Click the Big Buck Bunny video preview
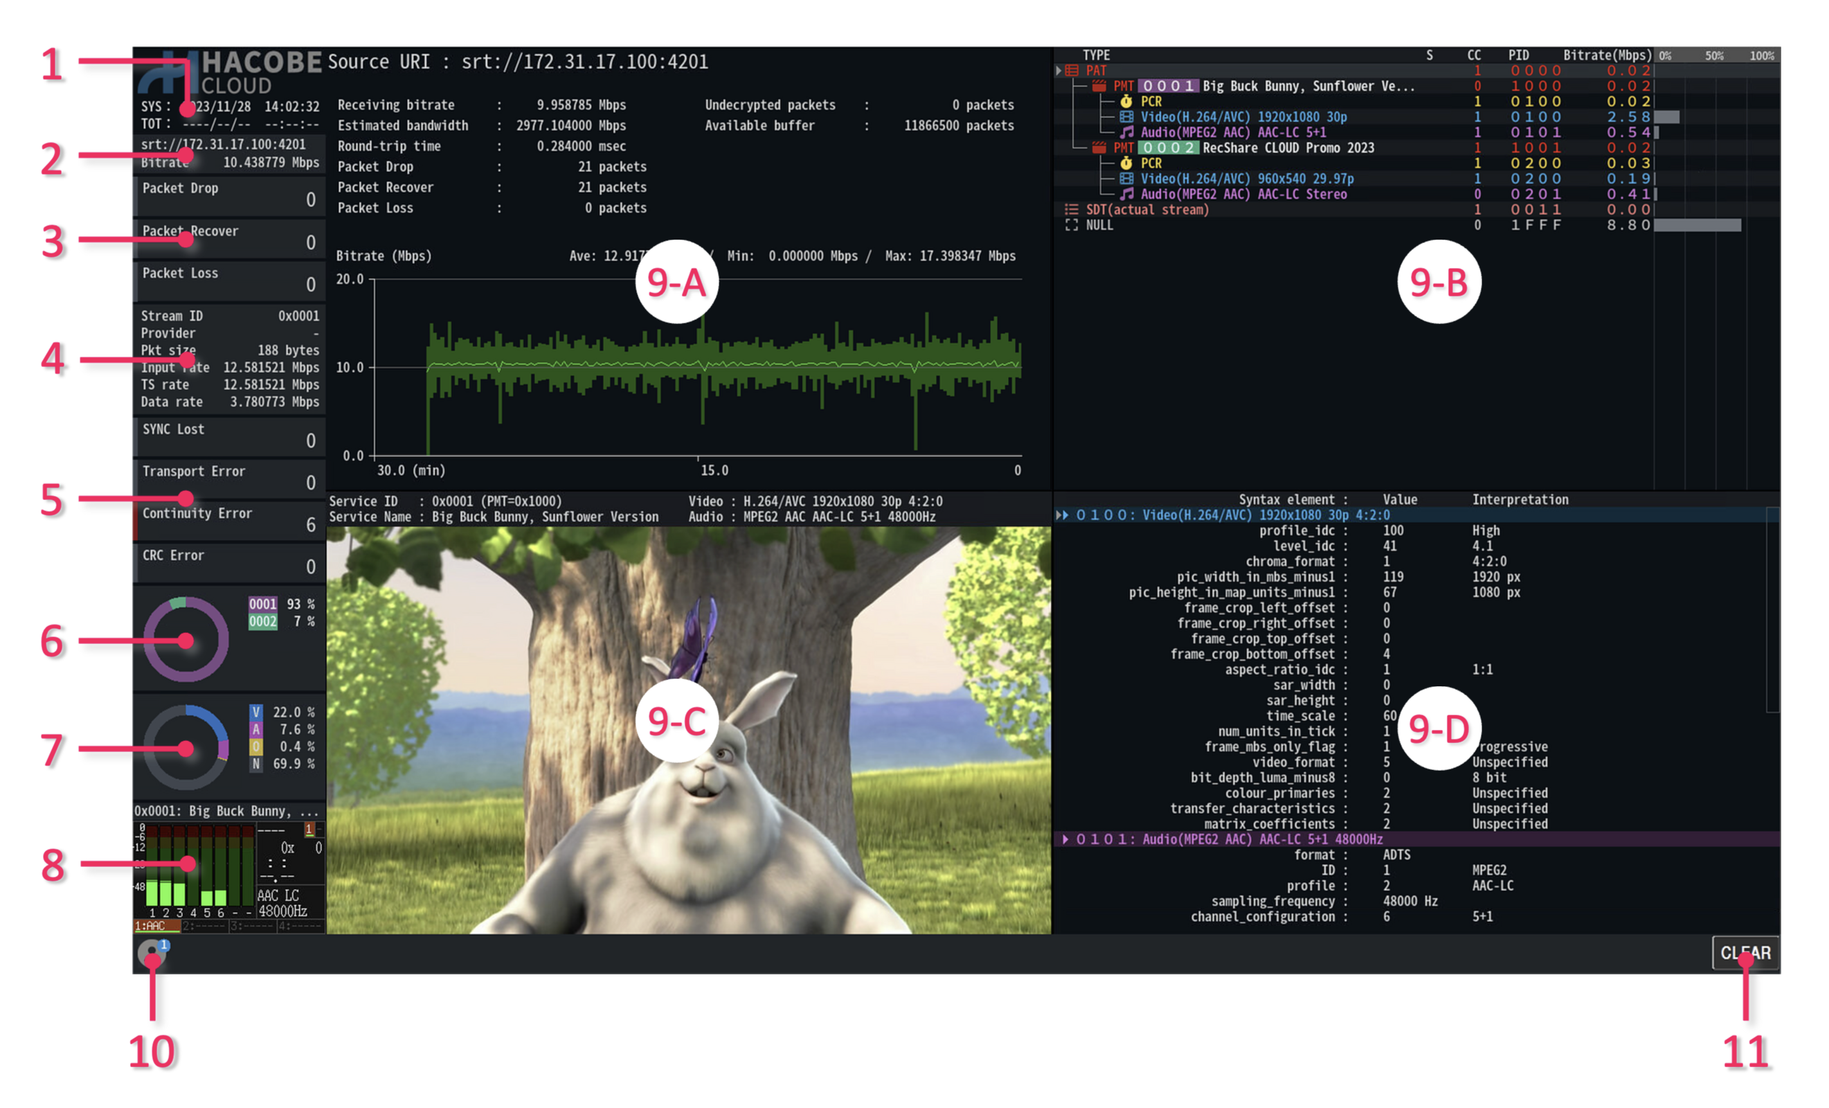 point(689,730)
